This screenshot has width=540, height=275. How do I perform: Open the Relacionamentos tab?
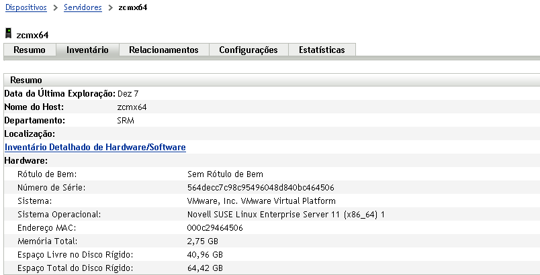click(163, 50)
